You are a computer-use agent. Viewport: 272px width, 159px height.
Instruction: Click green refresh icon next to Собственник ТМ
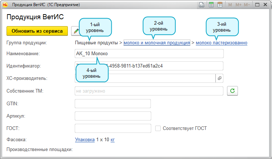click(x=232, y=91)
